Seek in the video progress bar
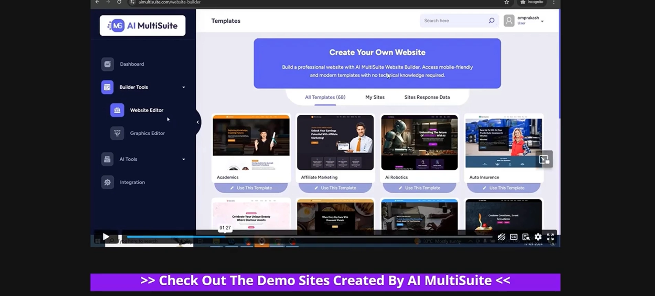This screenshot has height=296, width=655. (310, 237)
